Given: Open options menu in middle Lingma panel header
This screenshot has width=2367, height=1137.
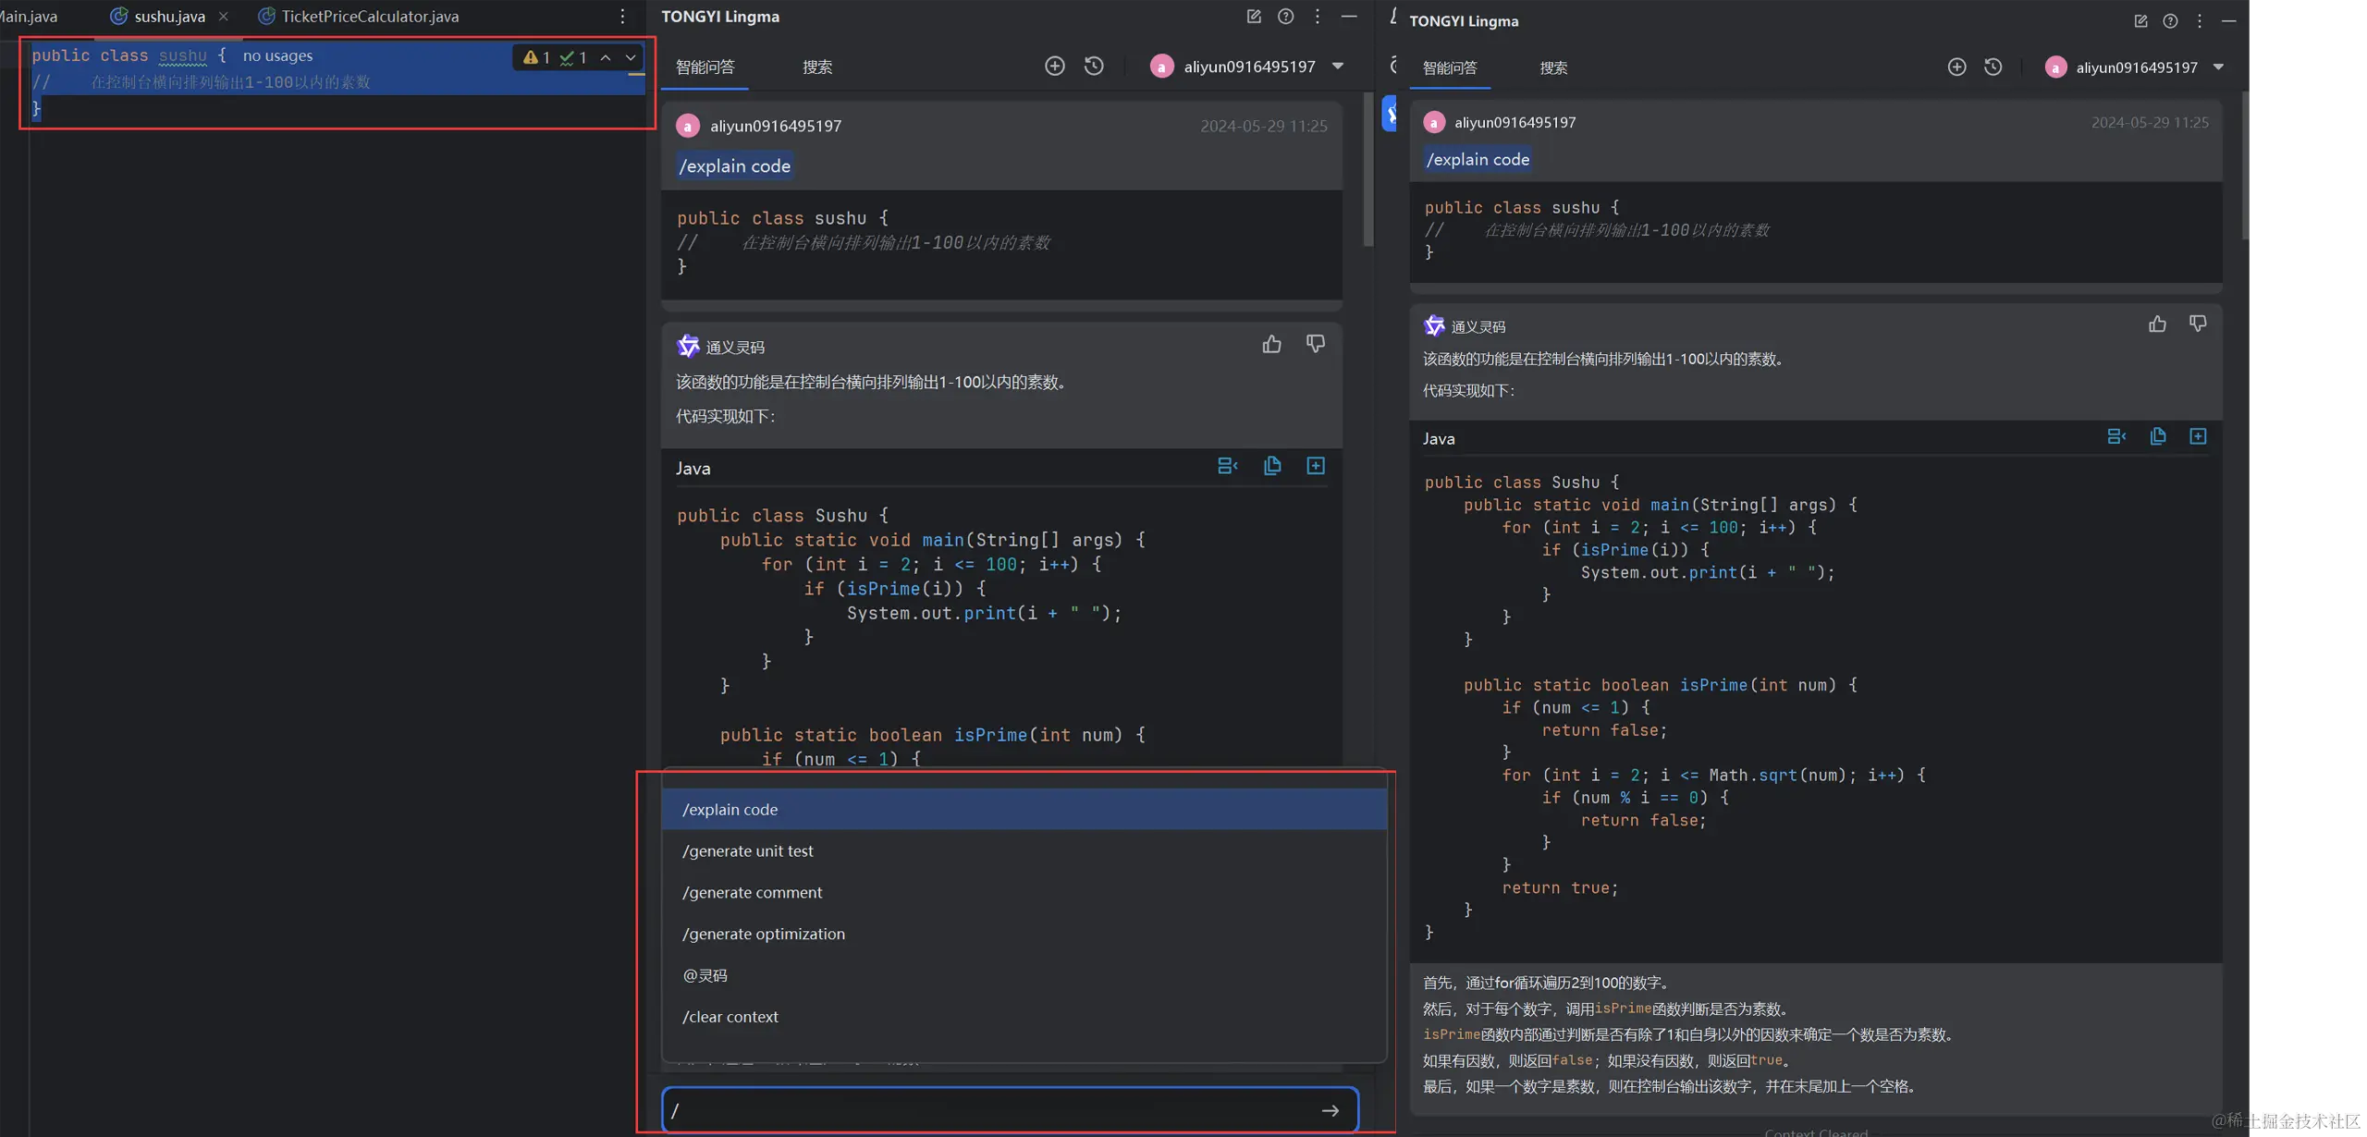Looking at the screenshot, I should pos(1318,17).
